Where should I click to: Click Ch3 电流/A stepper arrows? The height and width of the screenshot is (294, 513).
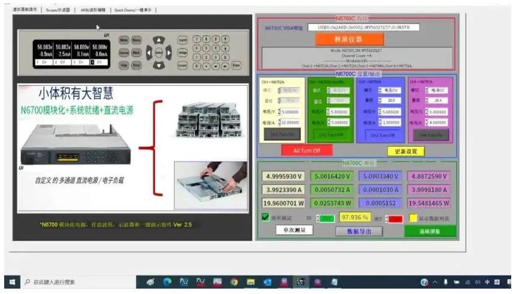[x=380, y=122]
